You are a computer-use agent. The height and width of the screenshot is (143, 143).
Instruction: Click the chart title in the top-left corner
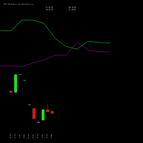18,4
